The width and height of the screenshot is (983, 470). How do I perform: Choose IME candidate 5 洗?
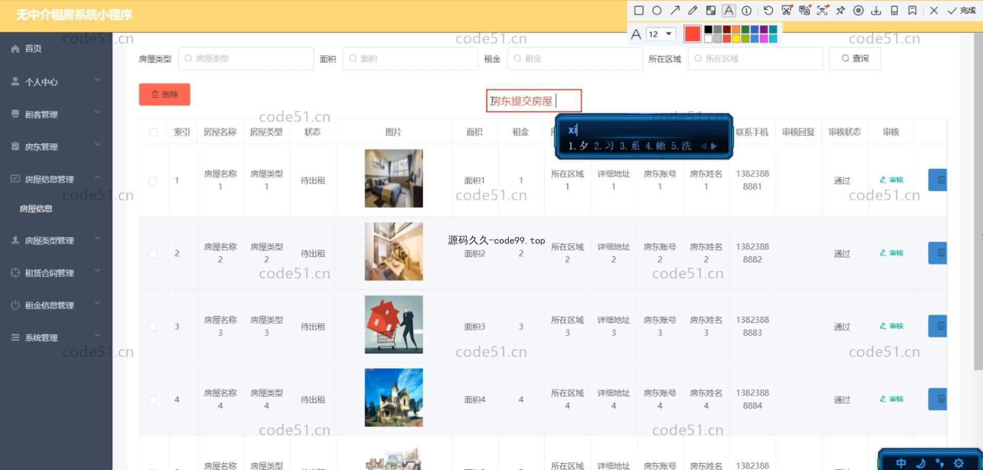(x=681, y=146)
